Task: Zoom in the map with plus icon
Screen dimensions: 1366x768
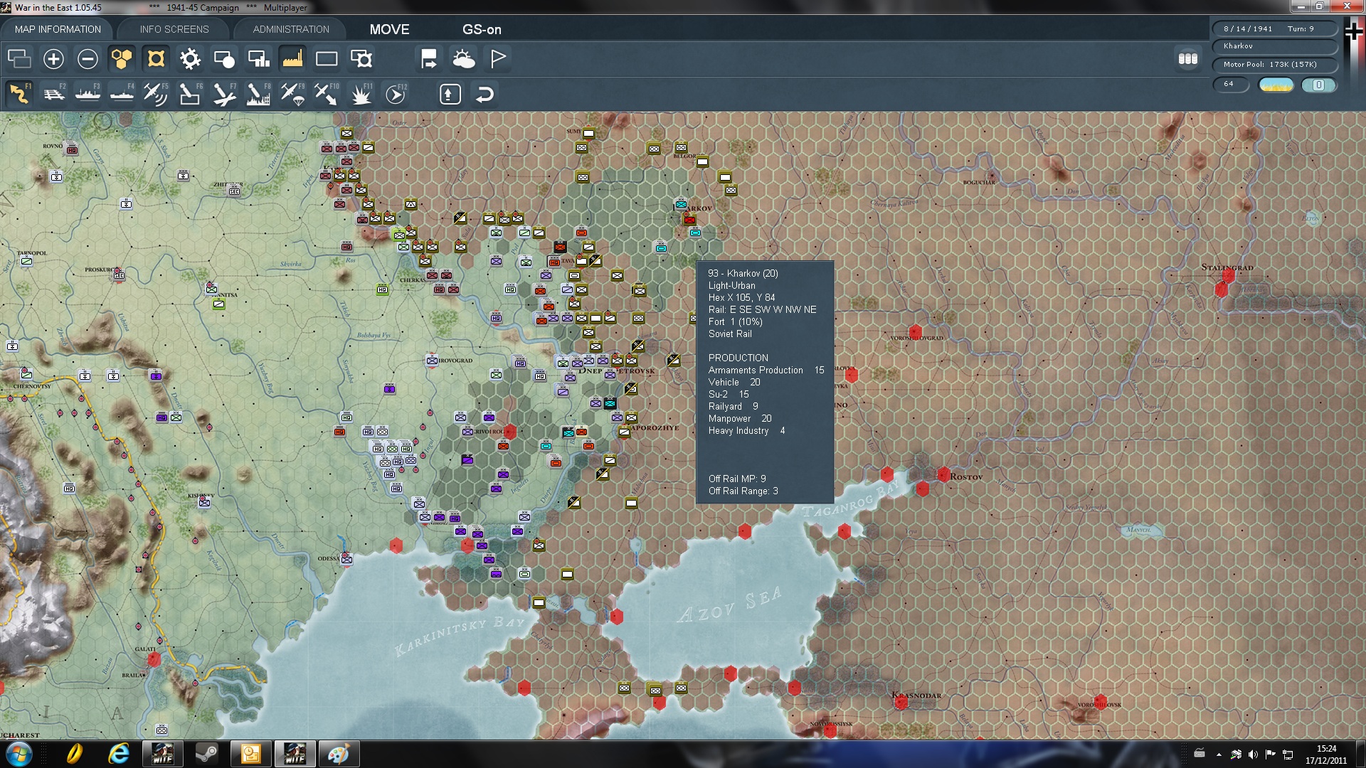Action: coord(53,58)
